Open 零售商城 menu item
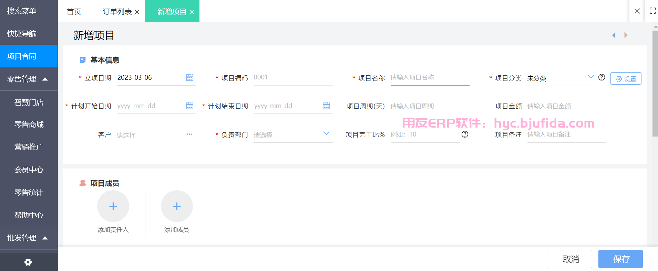This screenshot has width=658, height=271. click(29, 124)
